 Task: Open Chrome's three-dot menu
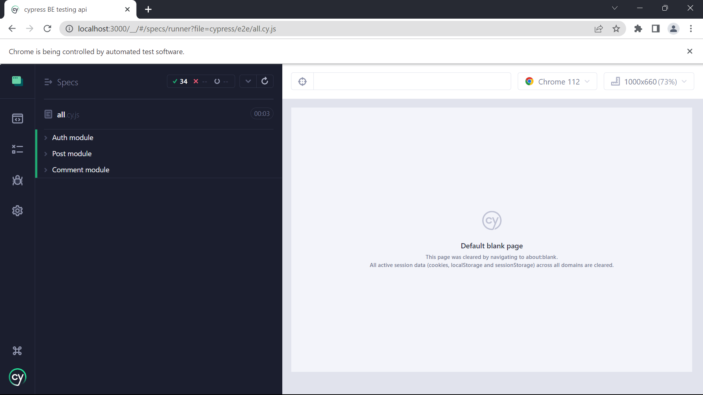(691, 29)
